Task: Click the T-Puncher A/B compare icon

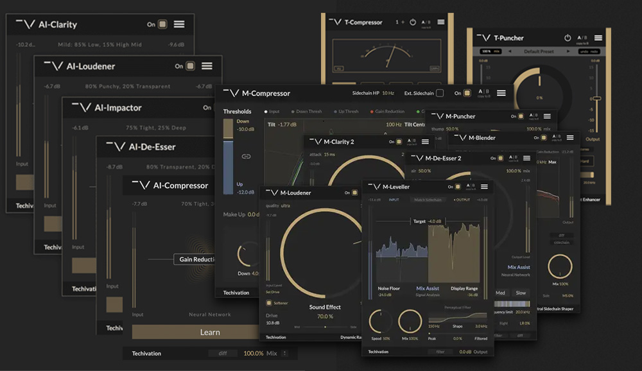Action: (582, 39)
